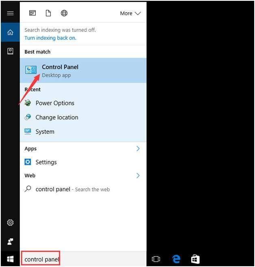Open the Change location recent item
Image resolution: width=255 pixels, height=267 pixels.
pos(83,117)
